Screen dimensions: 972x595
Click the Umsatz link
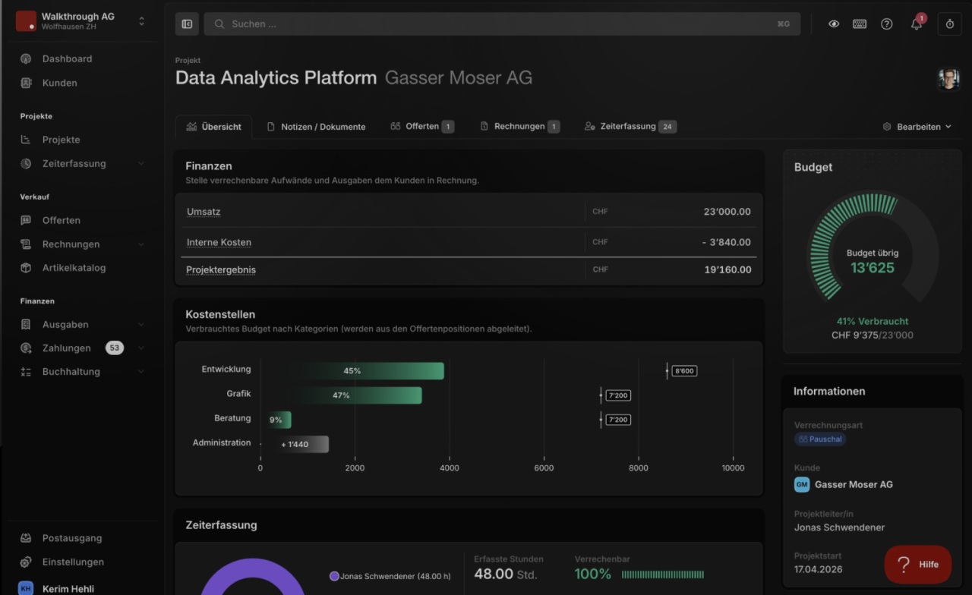tap(204, 212)
